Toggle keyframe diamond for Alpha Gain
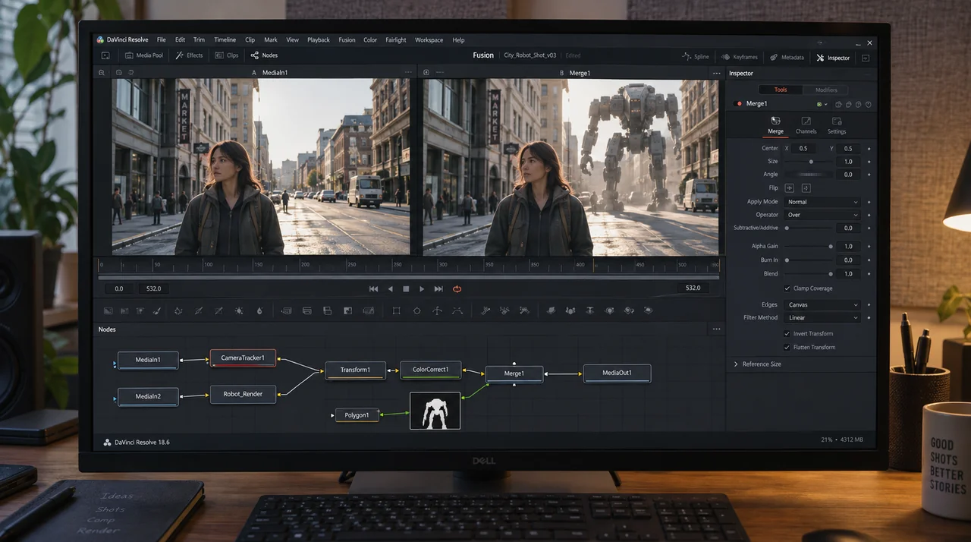The image size is (971, 542). [869, 246]
